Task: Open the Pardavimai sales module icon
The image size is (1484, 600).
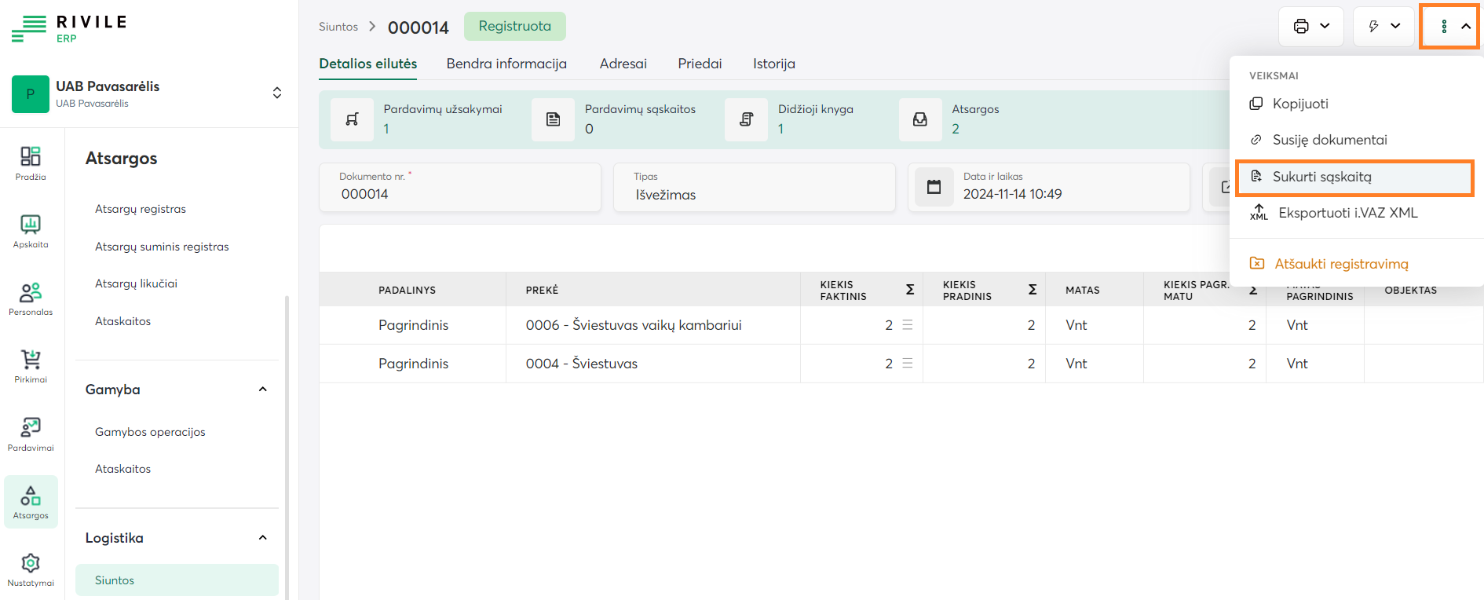Action: (30, 434)
